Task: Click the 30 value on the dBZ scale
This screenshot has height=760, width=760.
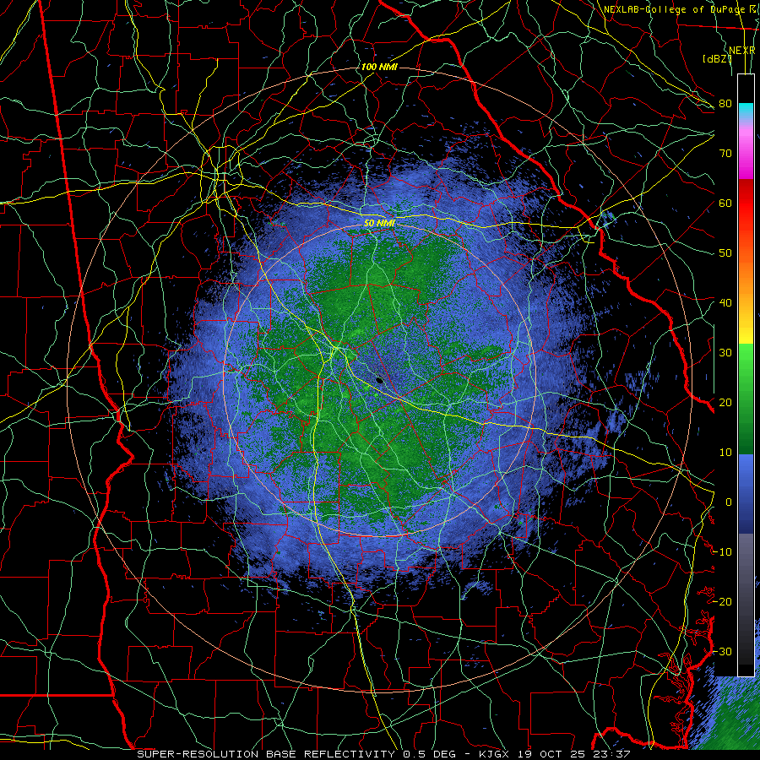Action: pos(725,352)
